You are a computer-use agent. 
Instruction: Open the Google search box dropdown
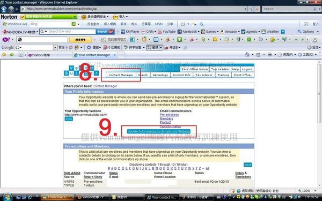pyautogui.click(x=55, y=47)
